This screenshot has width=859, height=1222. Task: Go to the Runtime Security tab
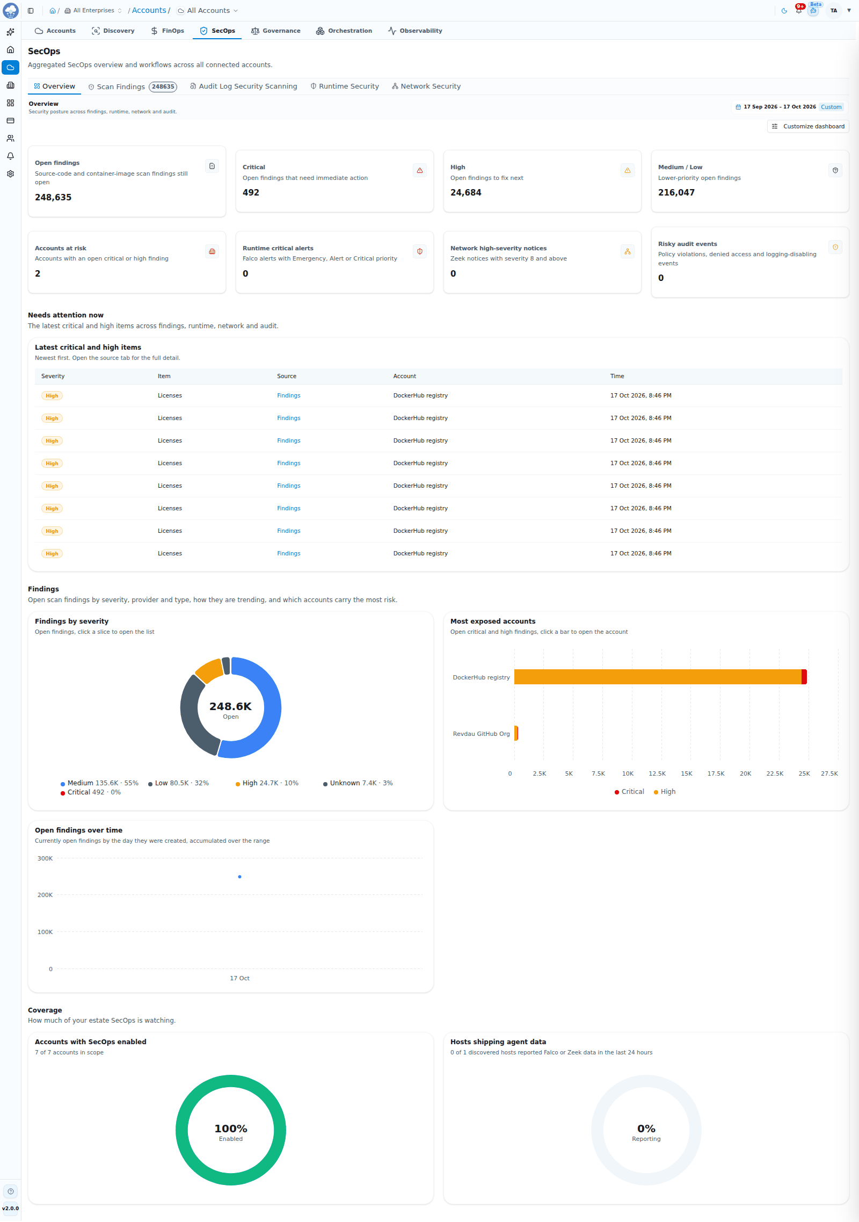click(345, 86)
